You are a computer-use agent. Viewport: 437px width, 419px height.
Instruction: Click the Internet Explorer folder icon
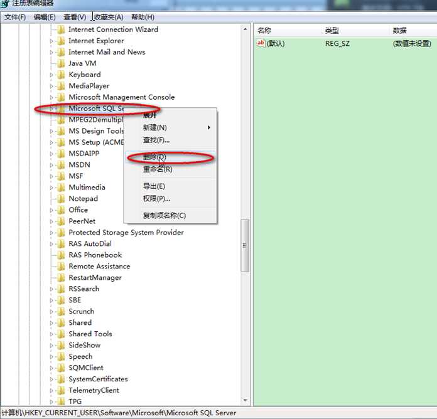61,41
